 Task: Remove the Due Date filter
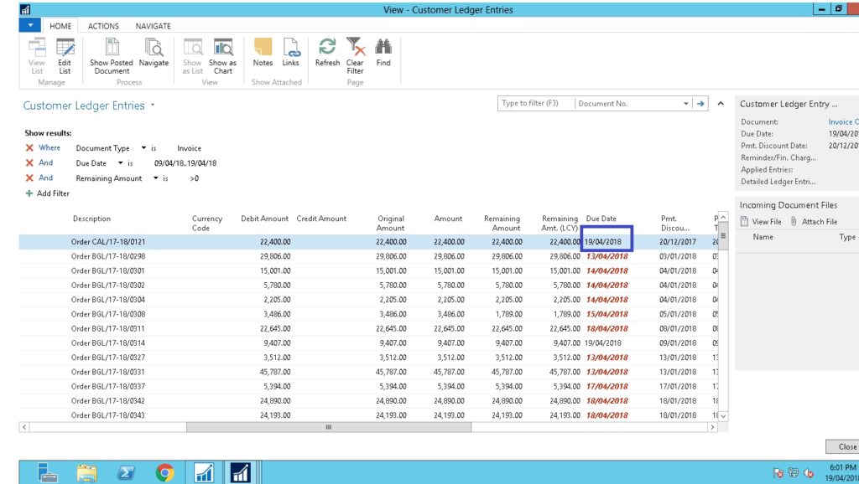point(29,163)
